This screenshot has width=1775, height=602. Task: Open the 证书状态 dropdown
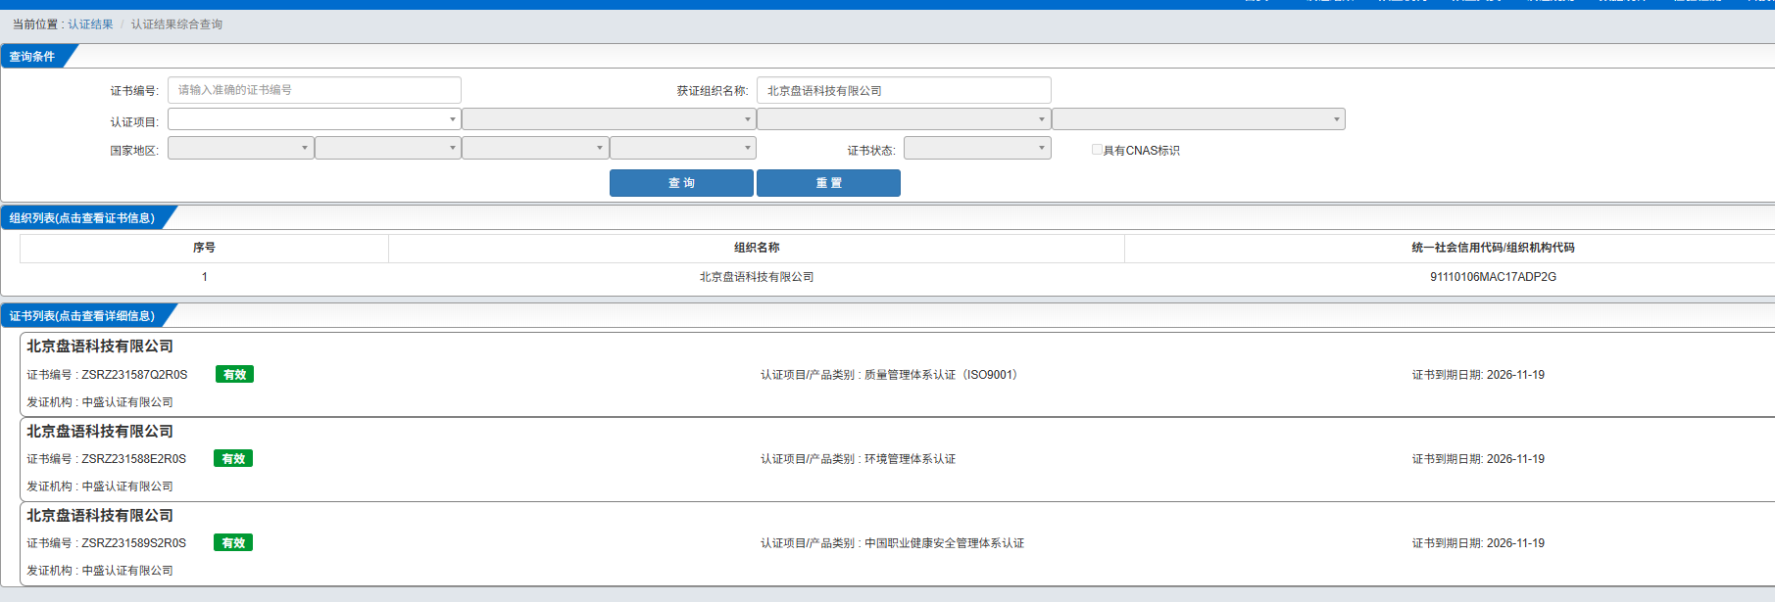coord(977,148)
